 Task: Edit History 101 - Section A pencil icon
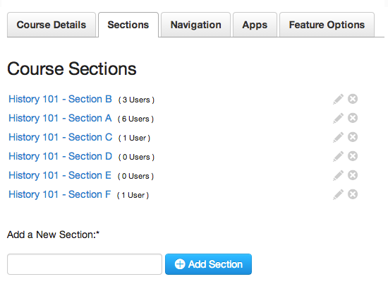(338, 118)
